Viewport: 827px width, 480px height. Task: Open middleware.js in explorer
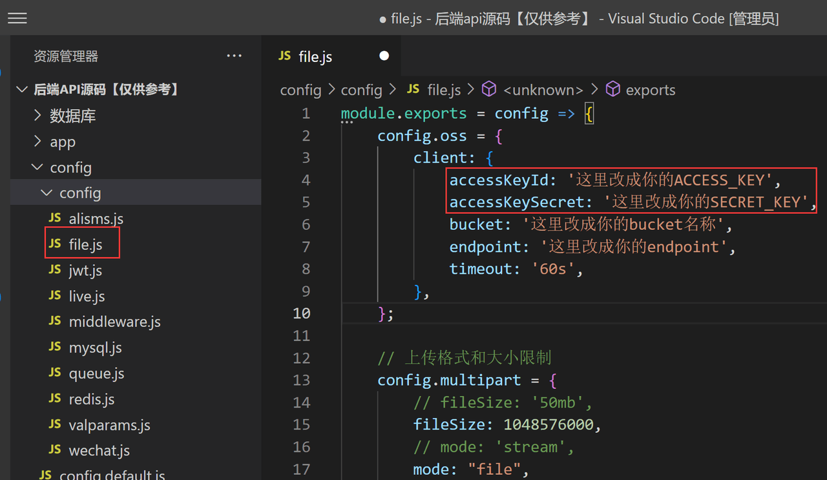pyautogui.click(x=136, y=321)
